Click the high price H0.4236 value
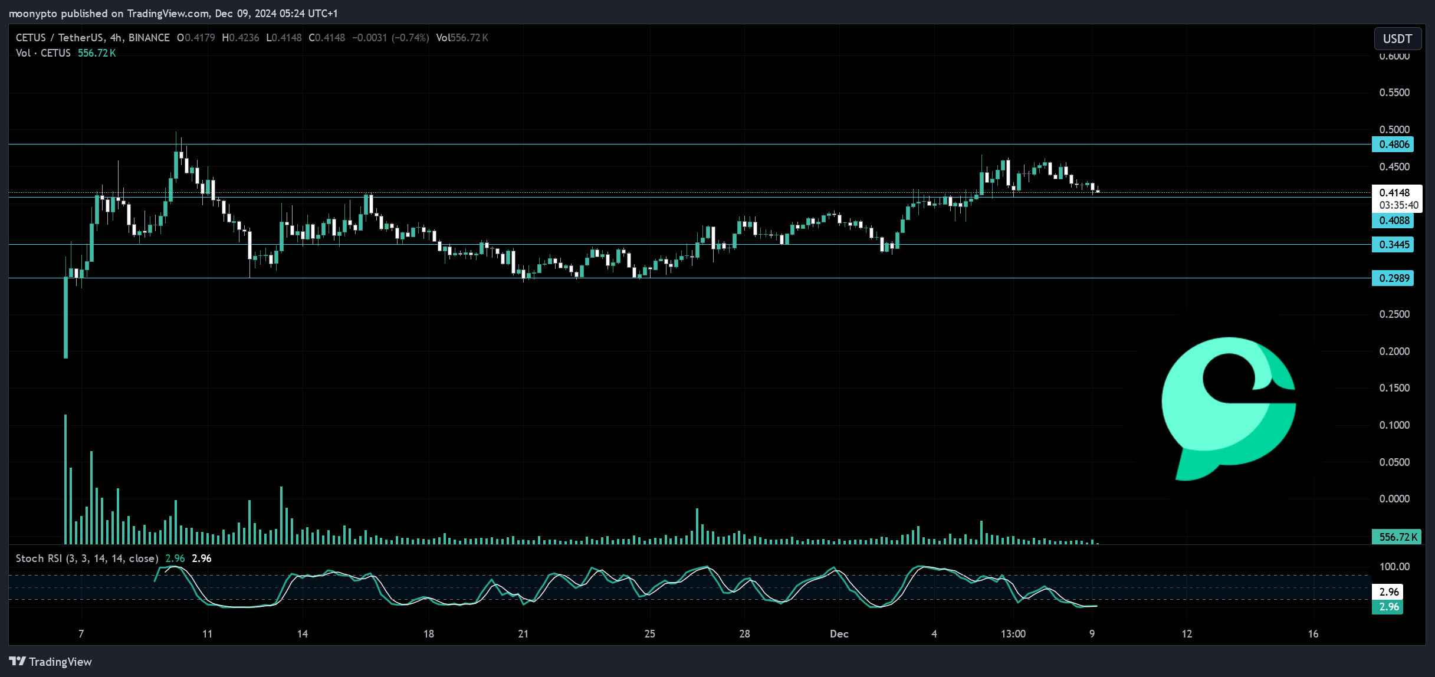Image resolution: width=1435 pixels, height=677 pixels. coord(241,38)
